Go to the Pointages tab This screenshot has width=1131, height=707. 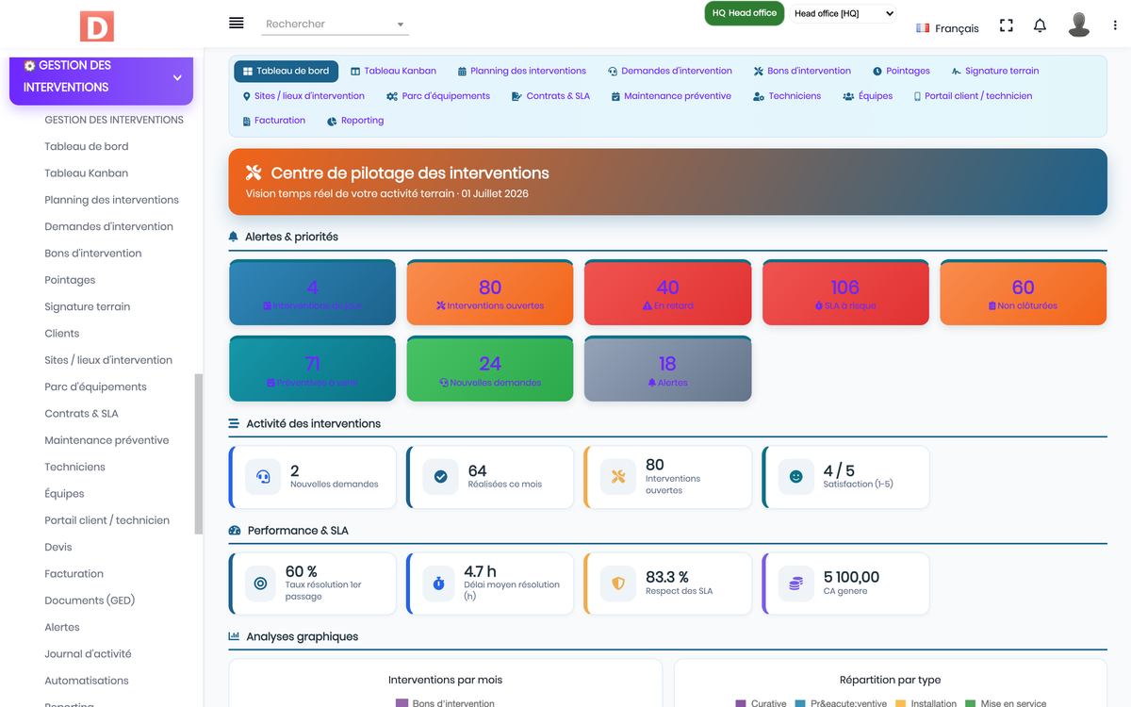[901, 71]
